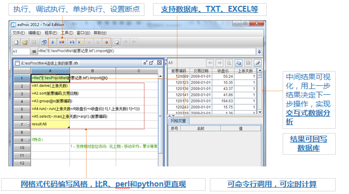Click the Undo arrow icon

click(x=125, y=42)
